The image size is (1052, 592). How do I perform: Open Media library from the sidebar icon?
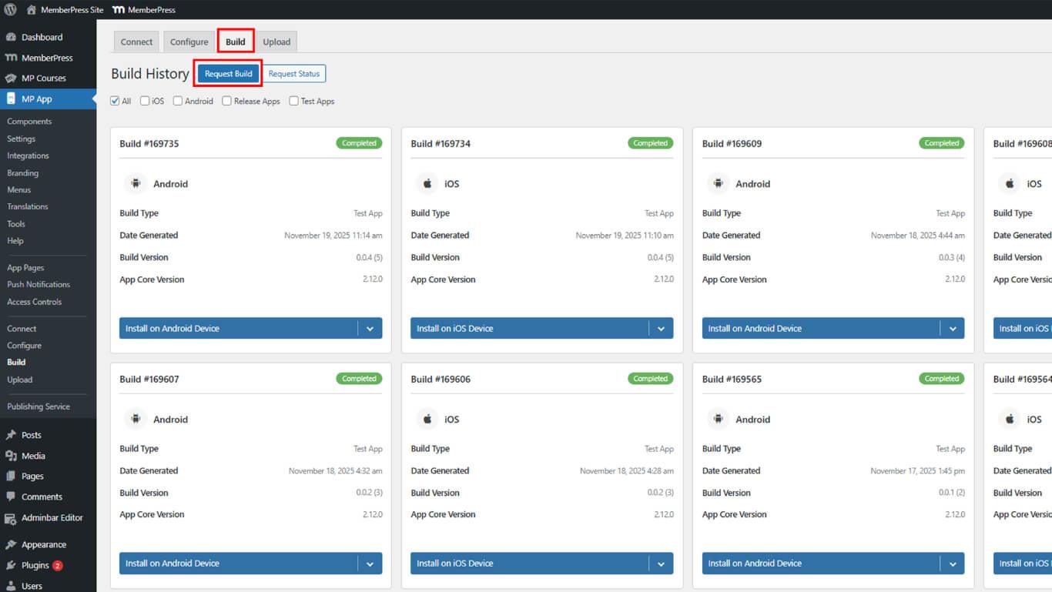pos(11,456)
